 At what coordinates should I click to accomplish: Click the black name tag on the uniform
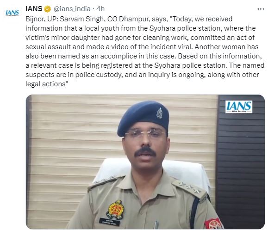pos(109,222)
